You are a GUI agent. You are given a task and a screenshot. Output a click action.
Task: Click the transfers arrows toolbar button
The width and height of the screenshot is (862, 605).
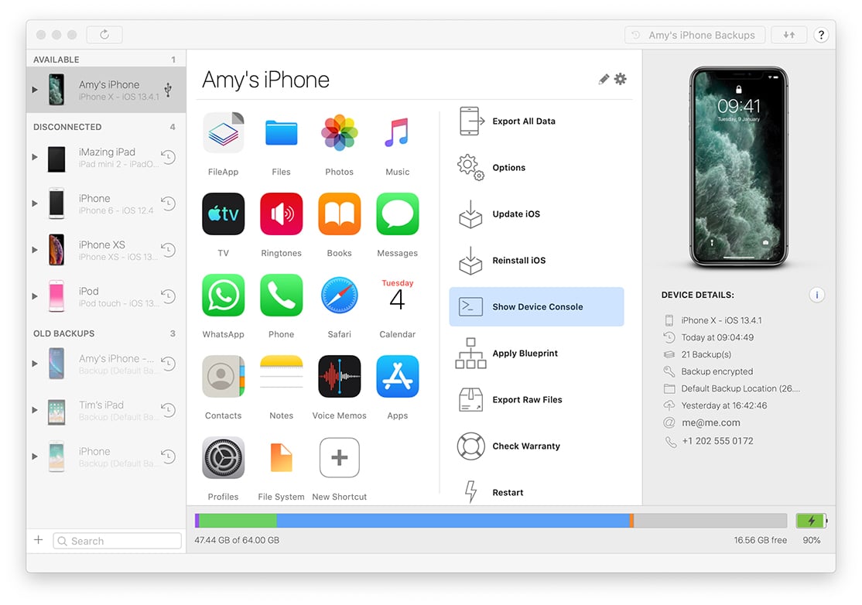tap(789, 35)
